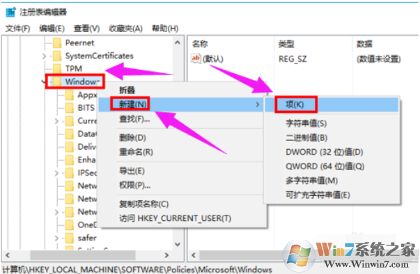The height and width of the screenshot is (274, 420).
Task: Open the 编辑(E) menu
Action: pyautogui.click(x=52, y=29)
